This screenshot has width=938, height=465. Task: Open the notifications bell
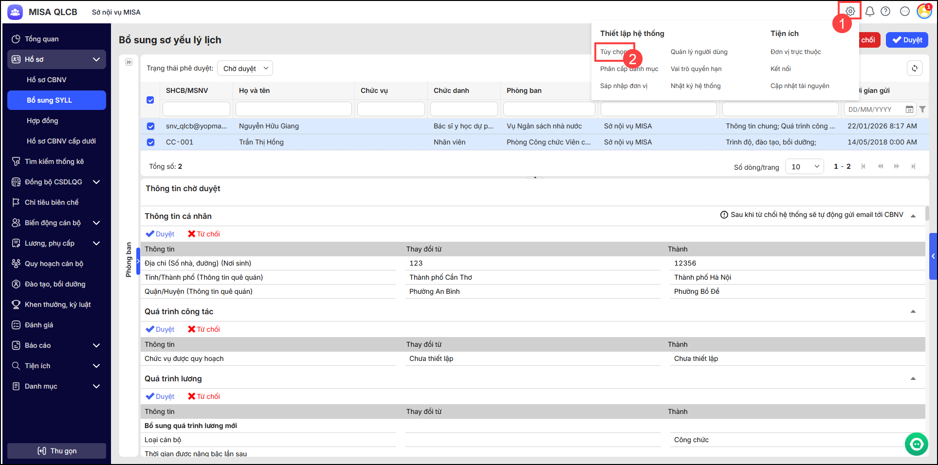tap(869, 11)
